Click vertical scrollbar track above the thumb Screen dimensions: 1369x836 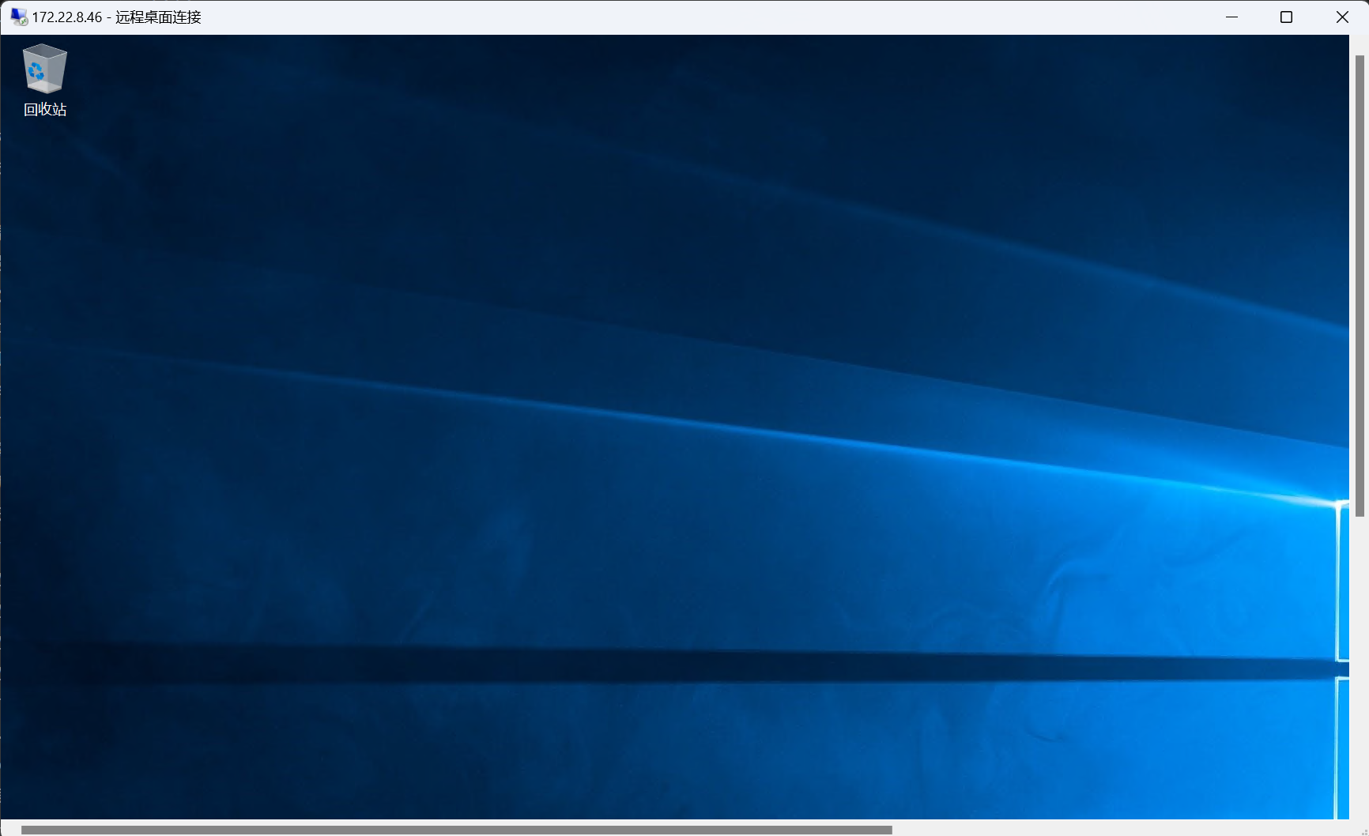pyautogui.click(x=1360, y=44)
